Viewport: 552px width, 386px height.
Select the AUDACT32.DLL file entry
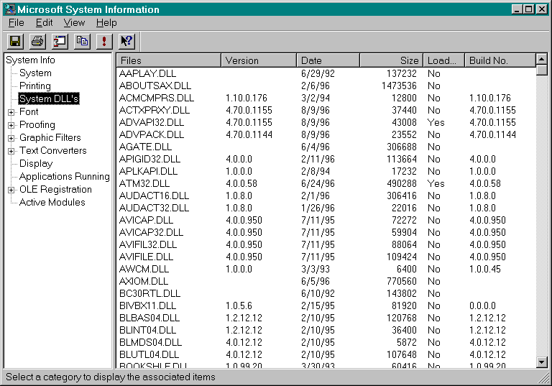(155, 208)
